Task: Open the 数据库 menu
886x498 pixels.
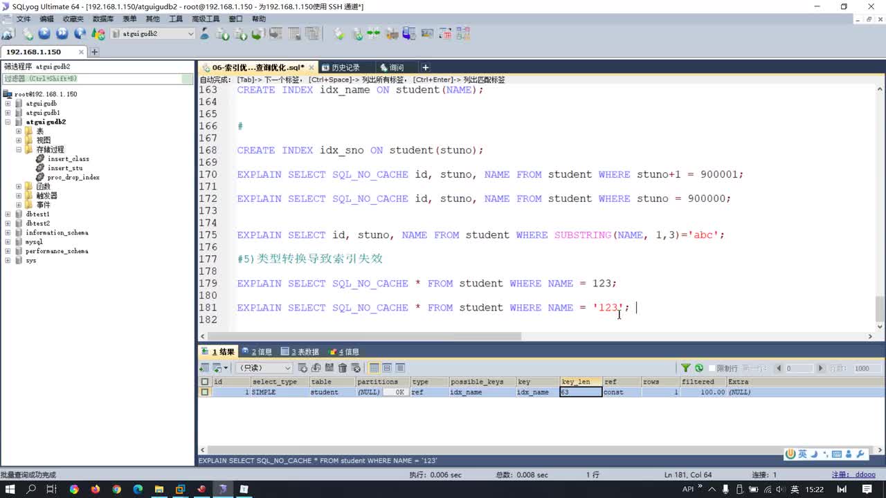Action: coord(103,19)
